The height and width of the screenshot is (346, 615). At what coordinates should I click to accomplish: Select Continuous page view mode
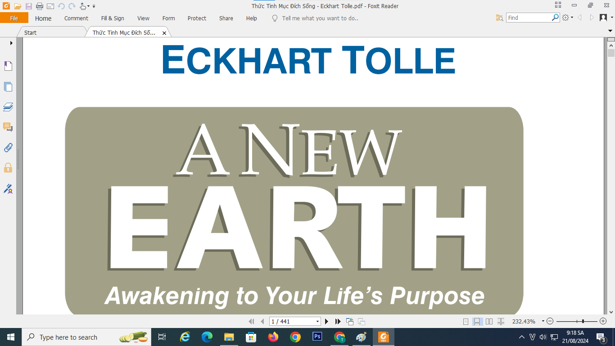pos(477,321)
